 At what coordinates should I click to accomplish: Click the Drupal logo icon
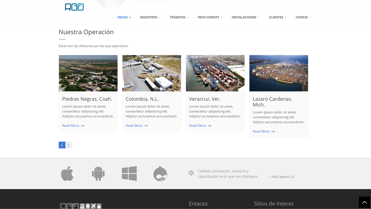(x=160, y=173)
